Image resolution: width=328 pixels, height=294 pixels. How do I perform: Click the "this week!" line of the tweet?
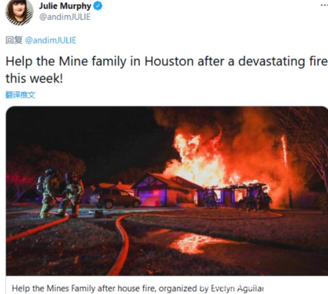tap(34, 78)
